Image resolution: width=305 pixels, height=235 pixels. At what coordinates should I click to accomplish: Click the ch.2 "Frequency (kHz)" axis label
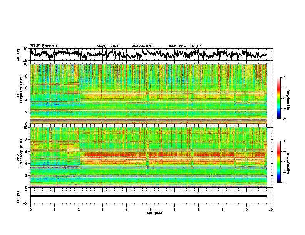21,153
